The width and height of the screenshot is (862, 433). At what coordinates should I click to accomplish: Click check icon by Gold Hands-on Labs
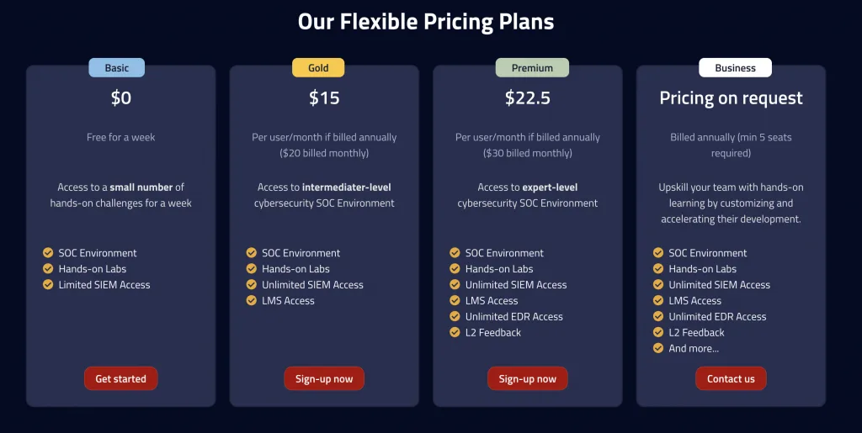tap(252, 269)
